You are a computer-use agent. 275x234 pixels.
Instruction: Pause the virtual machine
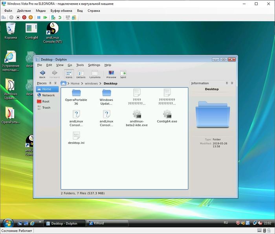pyautogui.click(x=39, y=17)
